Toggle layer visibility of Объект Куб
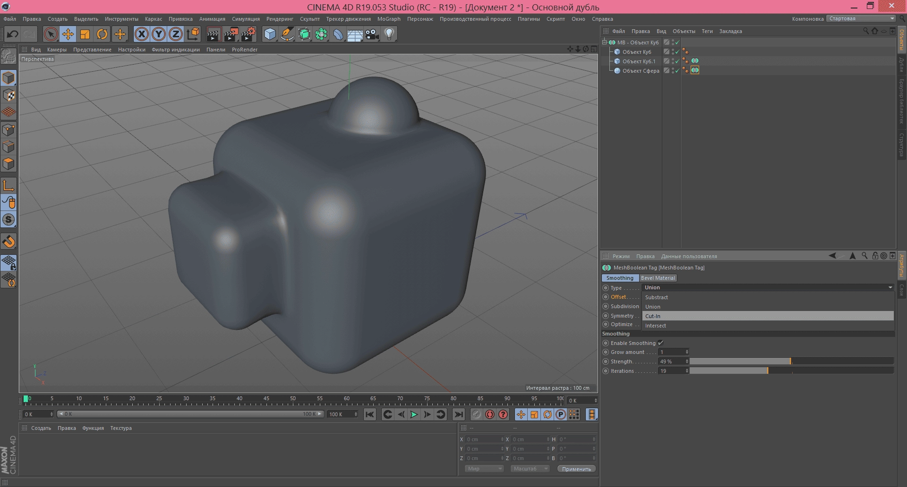 point(666,52)
